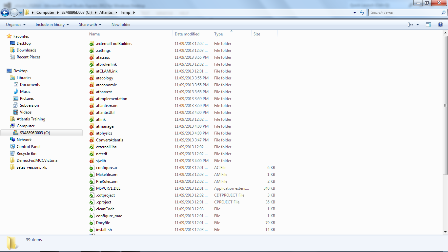Image resolution: width=448 pixels, height=252 pixels.
Task: Click the vertical scrollbar down arrow
Action: [445, 232]
